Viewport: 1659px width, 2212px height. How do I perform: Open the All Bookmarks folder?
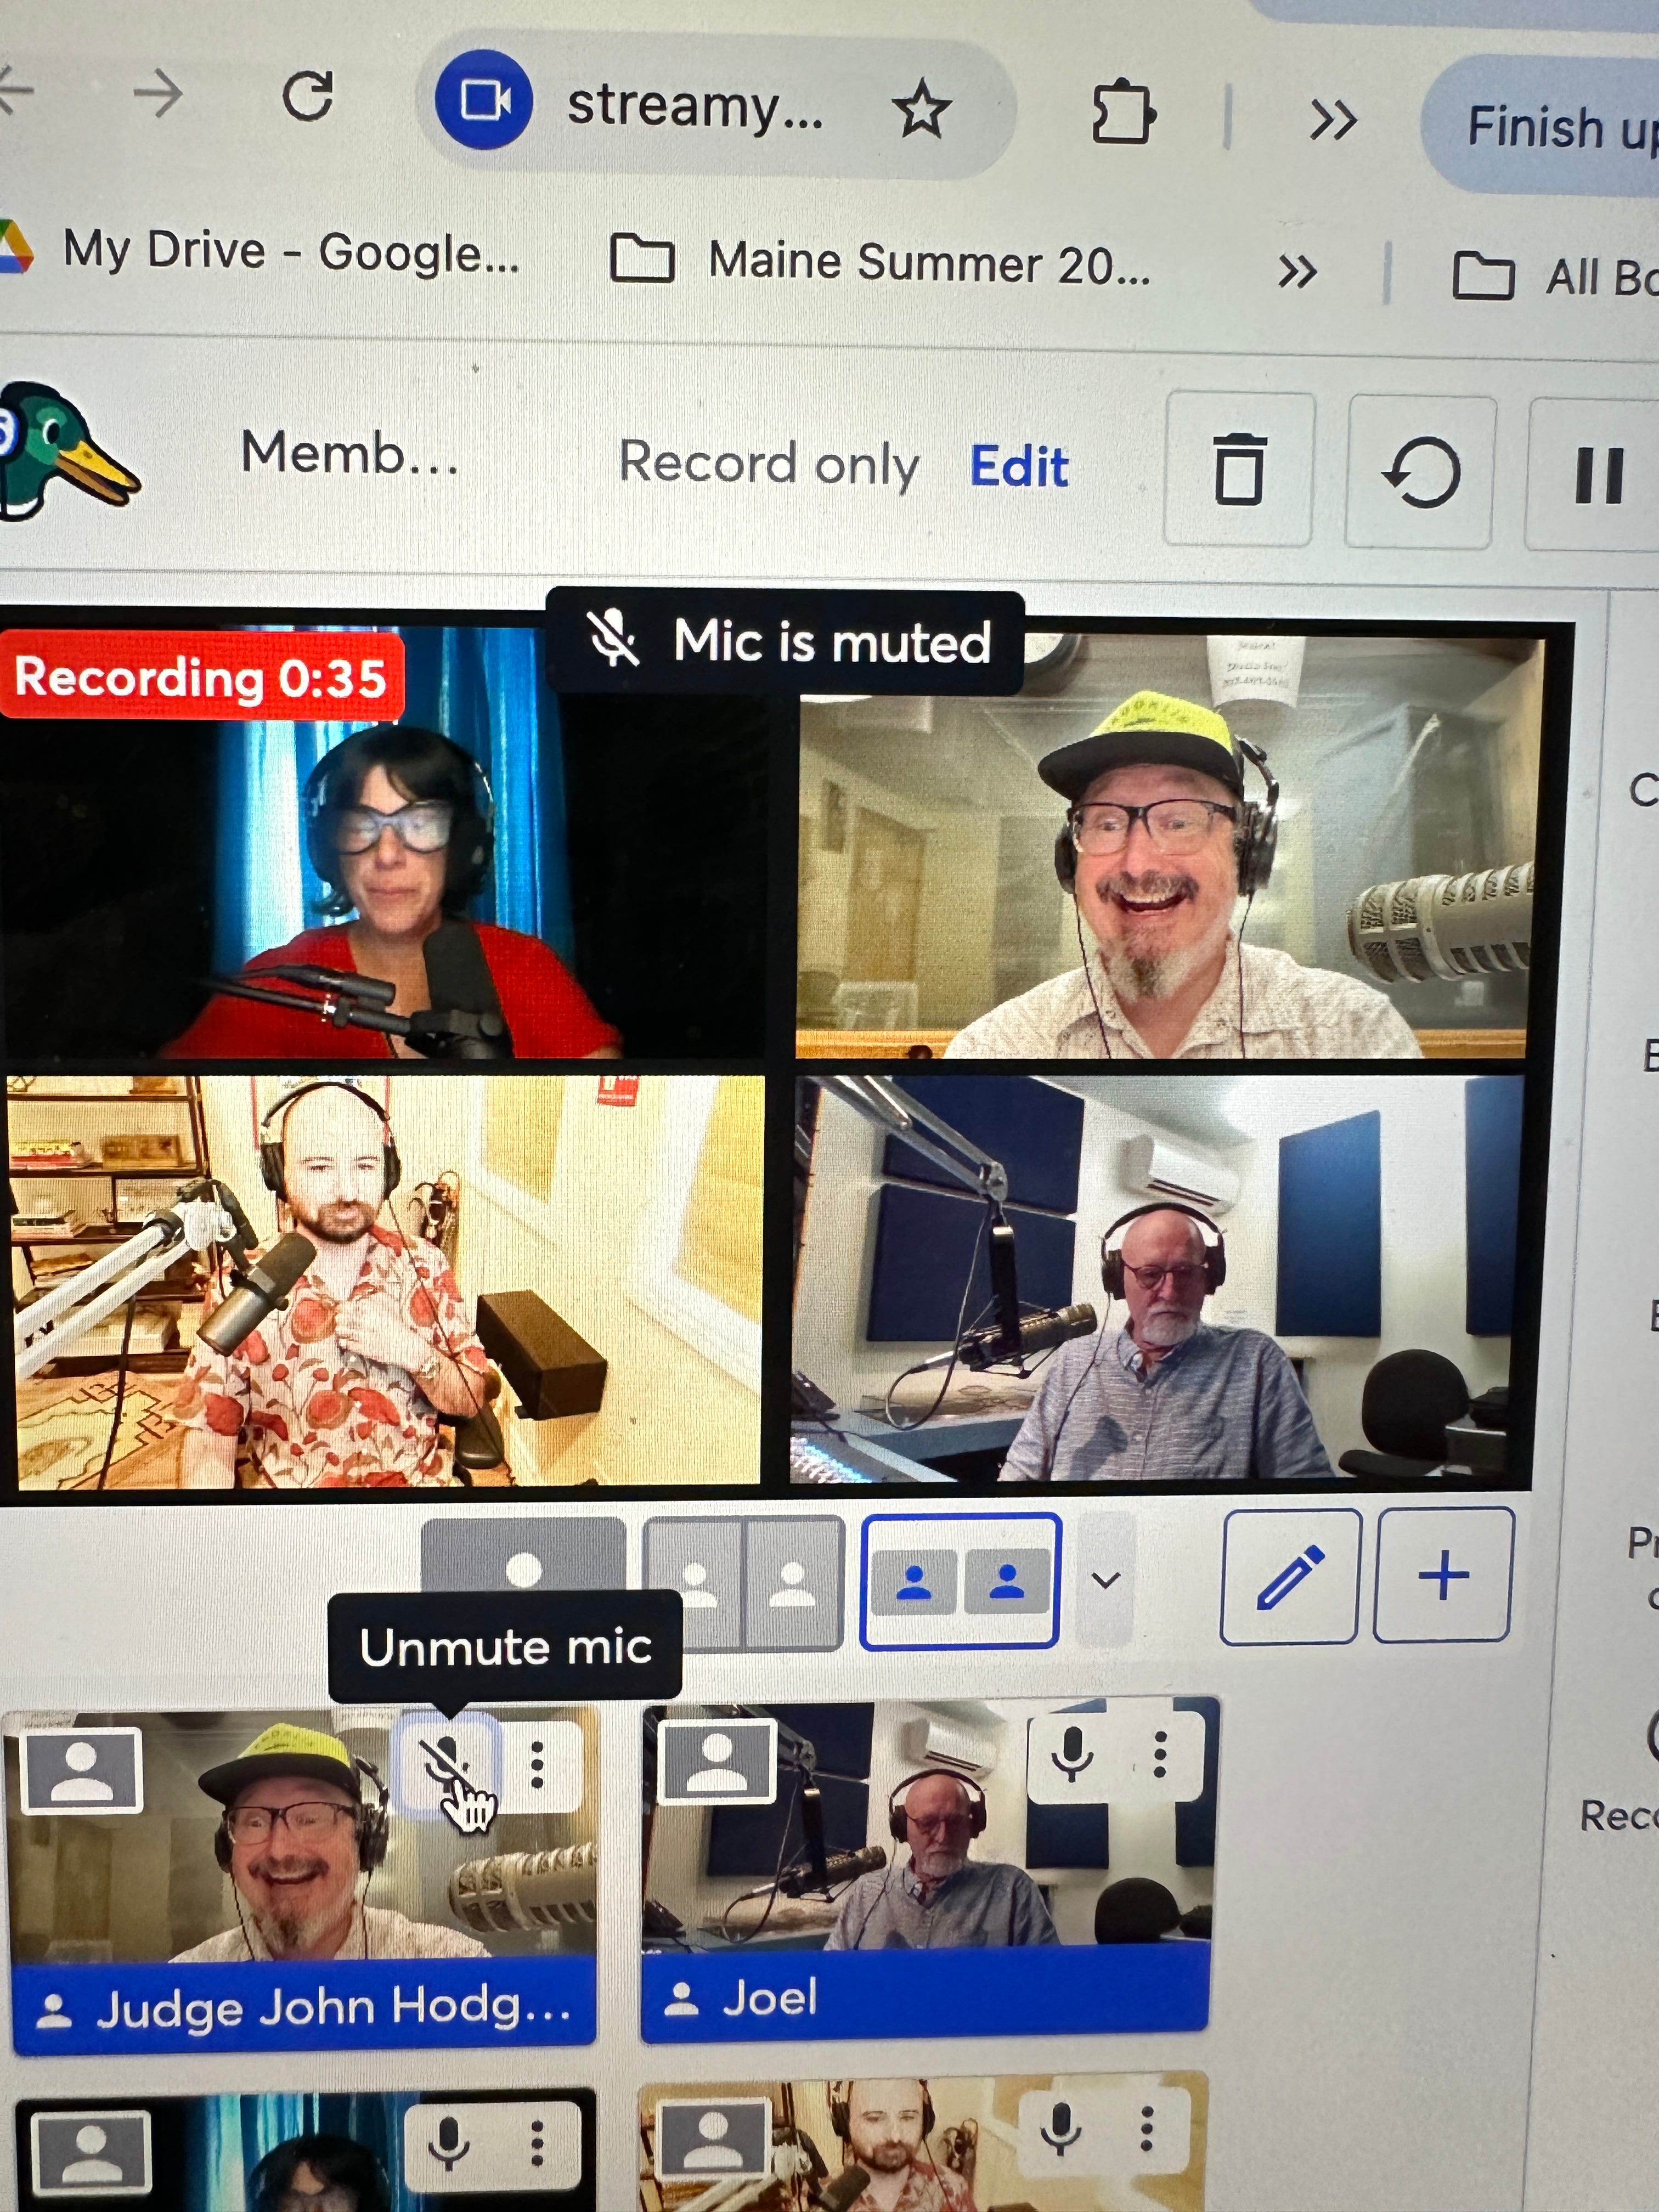[x=1556, y=277]
